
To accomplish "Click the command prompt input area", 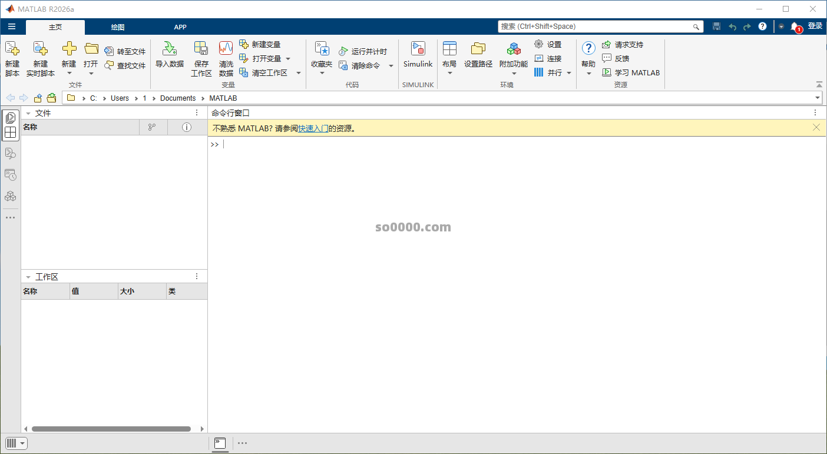I will (517, 145).
